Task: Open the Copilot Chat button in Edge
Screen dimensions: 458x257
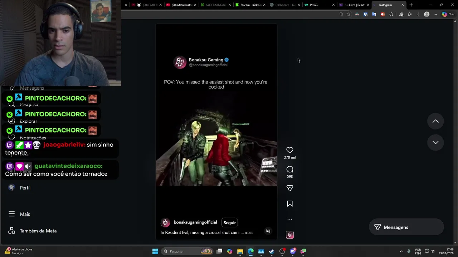Action: pyautogui.click(x=448, y=14)
